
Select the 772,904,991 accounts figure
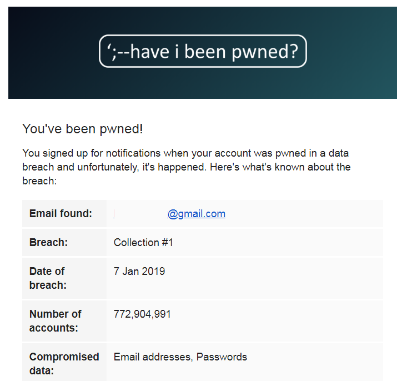142,314
